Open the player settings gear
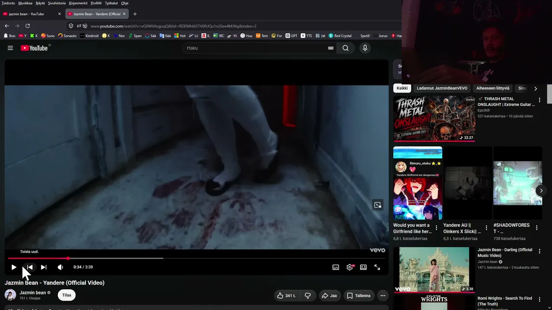The image size is (552, 310). click(350, 267)
